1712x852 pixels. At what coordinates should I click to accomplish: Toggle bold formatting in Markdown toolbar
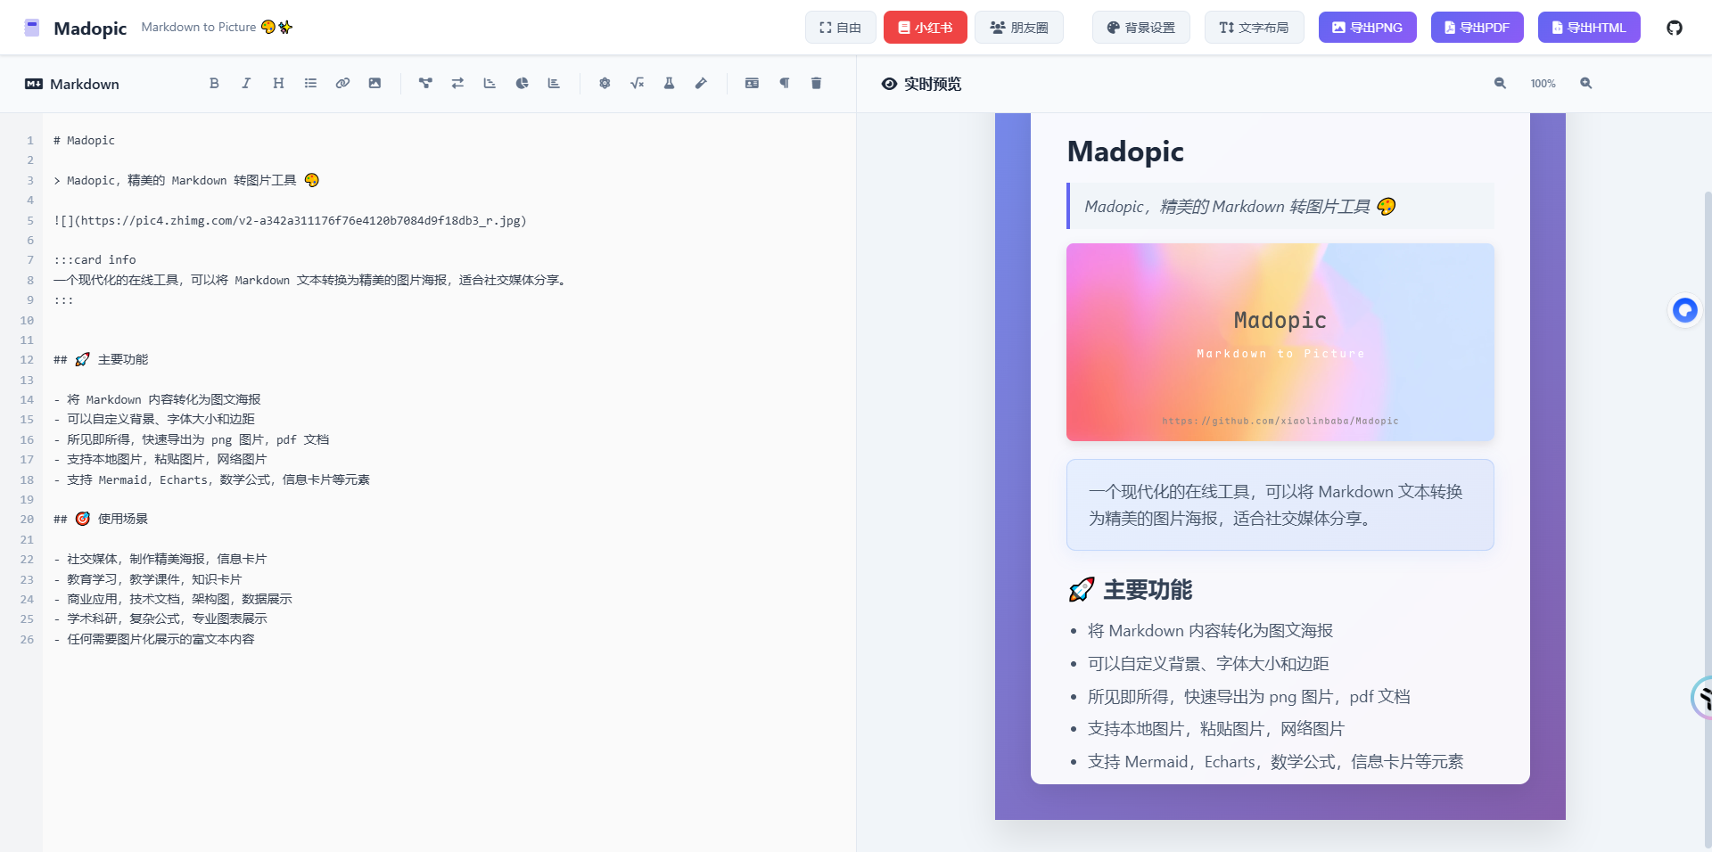[x=214, y=83]
